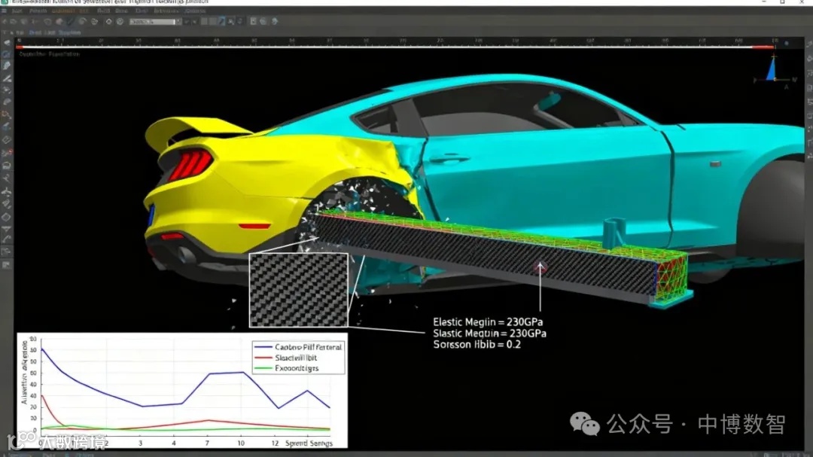
Task: Click the red marker starting the timeline ruler
Action: 20,47
